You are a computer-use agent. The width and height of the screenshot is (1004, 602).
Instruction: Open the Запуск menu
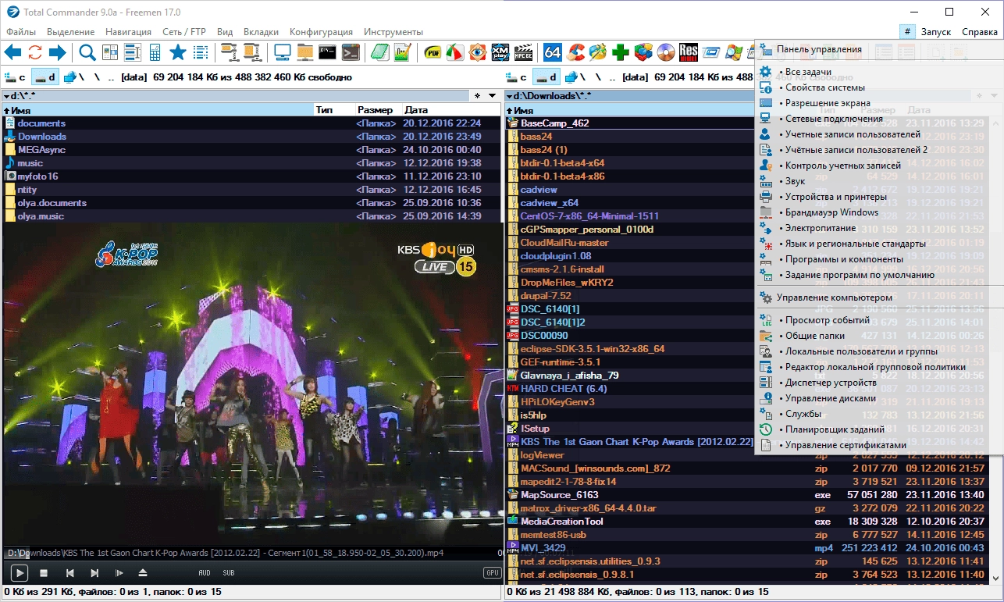pos(936,32)
